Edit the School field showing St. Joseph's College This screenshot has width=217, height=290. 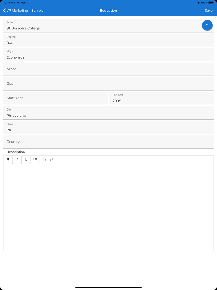tap(62, 28)
